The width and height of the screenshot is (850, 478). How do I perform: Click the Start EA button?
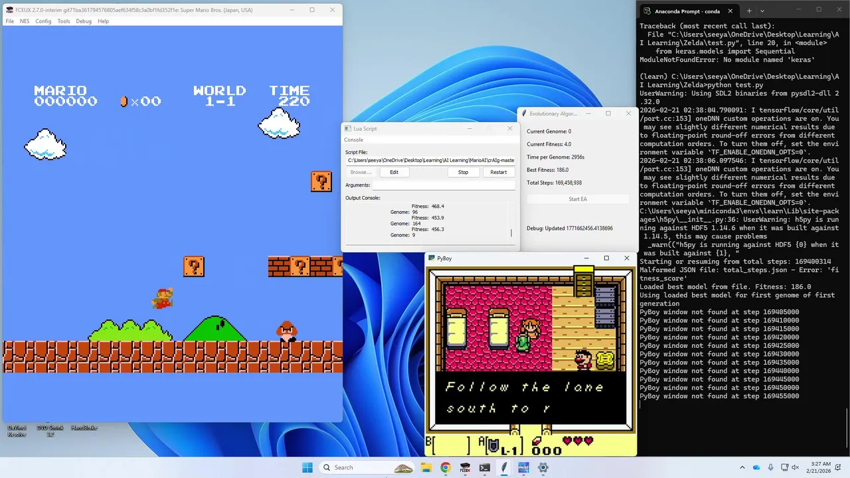tap(578, 199)
